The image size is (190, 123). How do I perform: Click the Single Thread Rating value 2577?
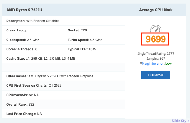tap(170, 54)
